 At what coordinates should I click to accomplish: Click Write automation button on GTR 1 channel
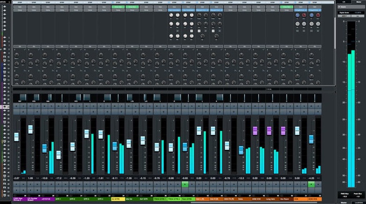click(x=66, y=184)
